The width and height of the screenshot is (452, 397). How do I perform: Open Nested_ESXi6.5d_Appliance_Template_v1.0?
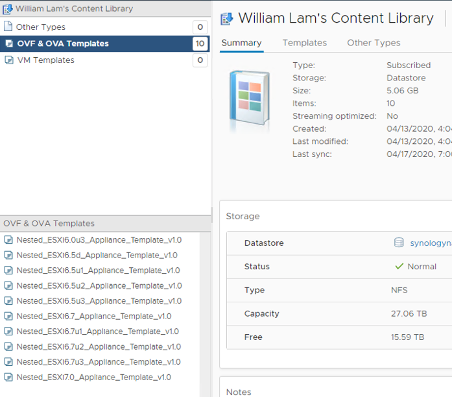pos(97,255)
